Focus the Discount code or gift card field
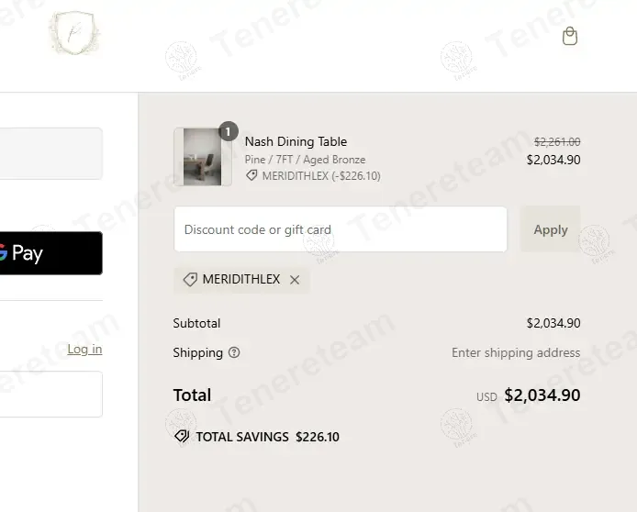Image resolution: width=637 pixels, height=512 pixels. click(x=341, y=229)
